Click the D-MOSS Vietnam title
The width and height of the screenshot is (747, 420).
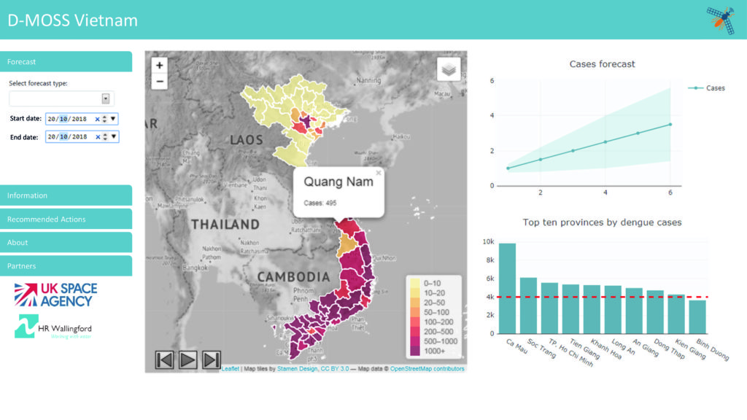click(x=72, y=20)
